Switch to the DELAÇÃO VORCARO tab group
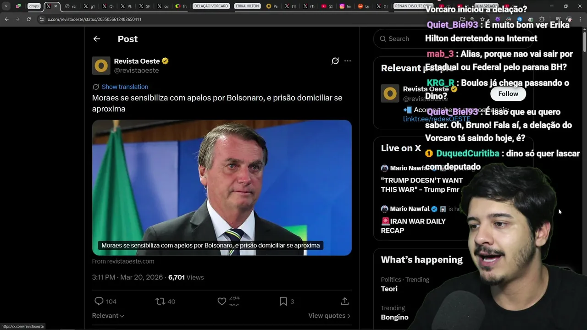 pos(211,6)
